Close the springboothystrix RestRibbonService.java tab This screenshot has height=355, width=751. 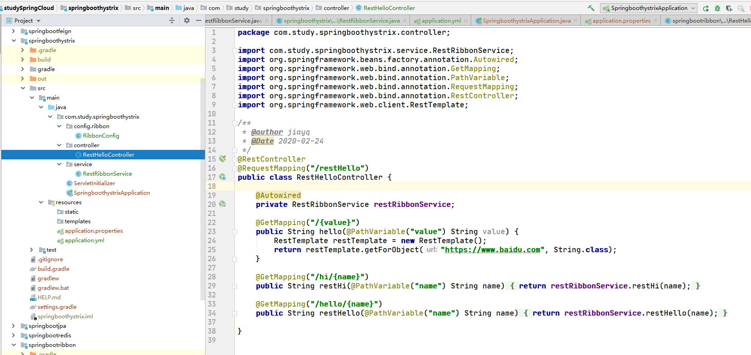click(x=405, y=20)
